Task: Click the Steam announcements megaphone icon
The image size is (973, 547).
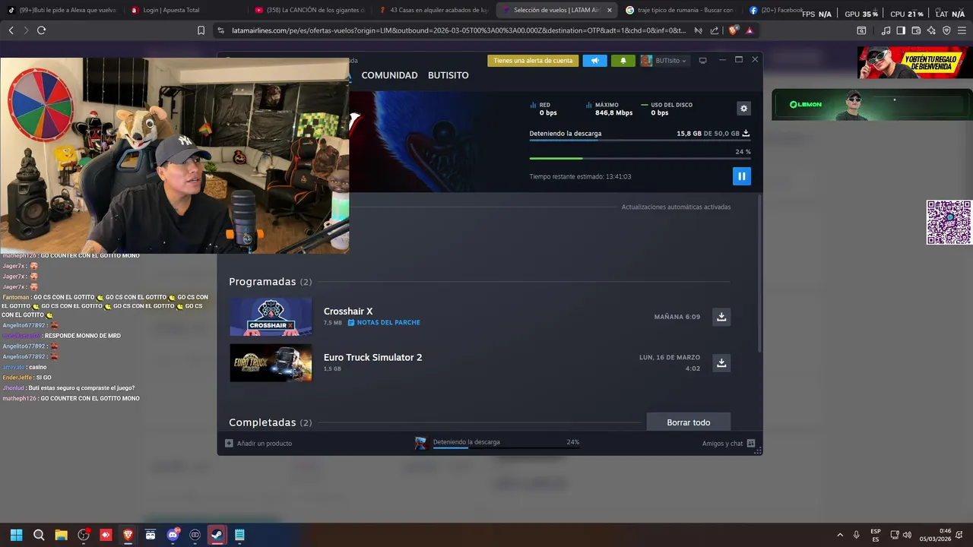Action: tap(595, 61)
